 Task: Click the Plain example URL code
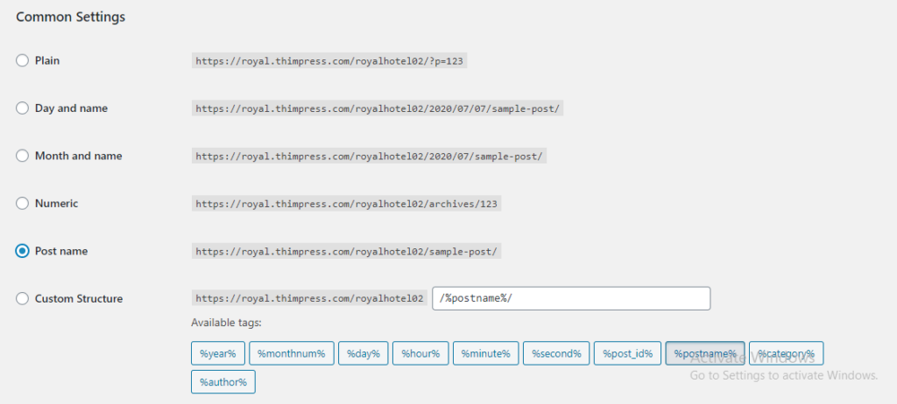coord(335,61)
